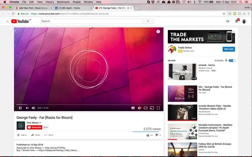Image resolution: width=252 pixels, height=157 pixels.
Task: Open the Window menu
Action: 88,2
